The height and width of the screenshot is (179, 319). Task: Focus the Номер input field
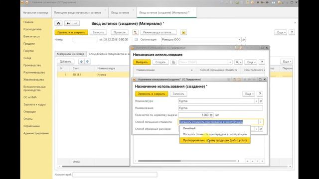point(85,40)
